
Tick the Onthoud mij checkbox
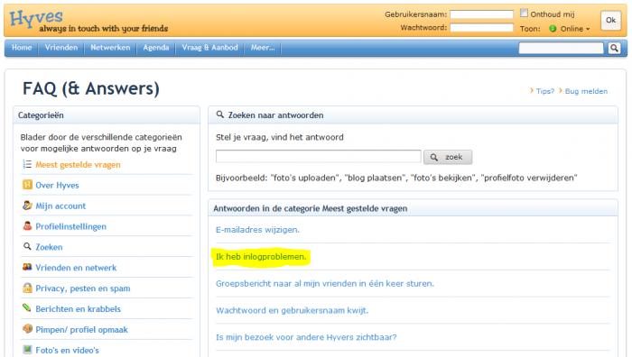coord(524,13)
